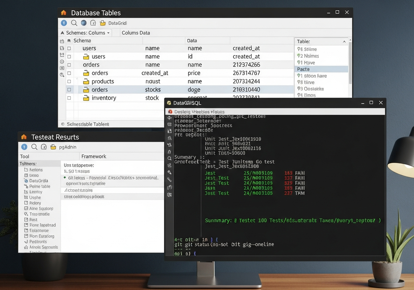Click the red icon on the Desleig Heebles tab
This screenshot has width=414, height=290.
pos(170,112)
